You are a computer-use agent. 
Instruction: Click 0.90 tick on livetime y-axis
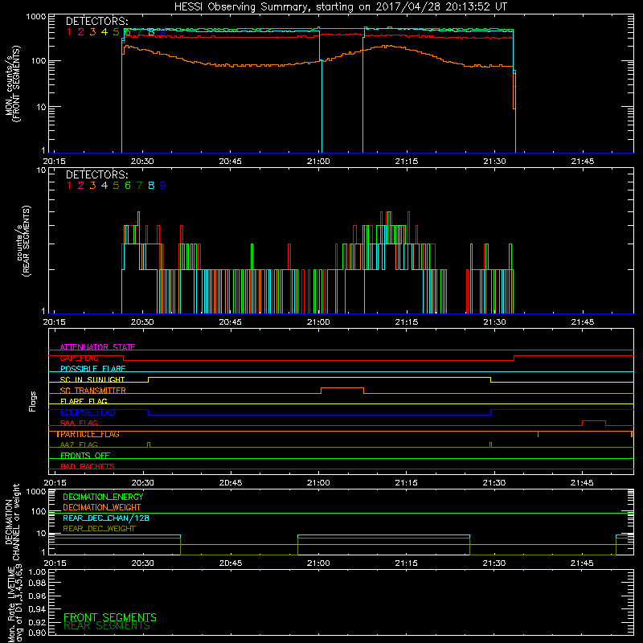[37, 633]
